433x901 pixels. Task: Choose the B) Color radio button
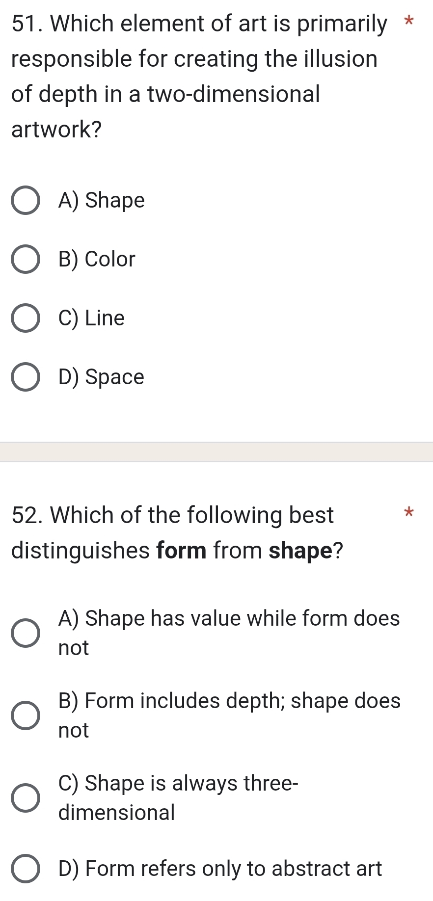[x=26, y=259]
